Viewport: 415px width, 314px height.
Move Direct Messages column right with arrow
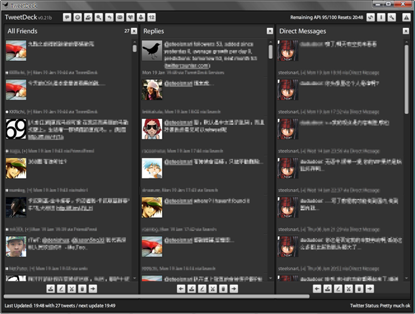[370, 288]
